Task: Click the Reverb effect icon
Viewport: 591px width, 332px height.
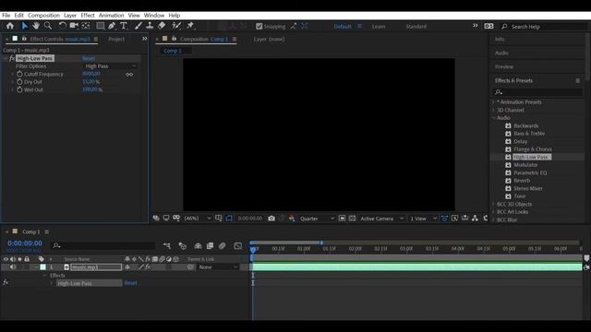Action: click(x=508, y=181)
